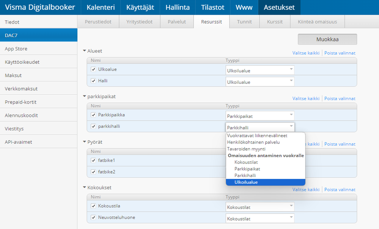Choose Kokoustilat in the dropdown list
Screen dimensions: 379x229
tap(246, 162)
